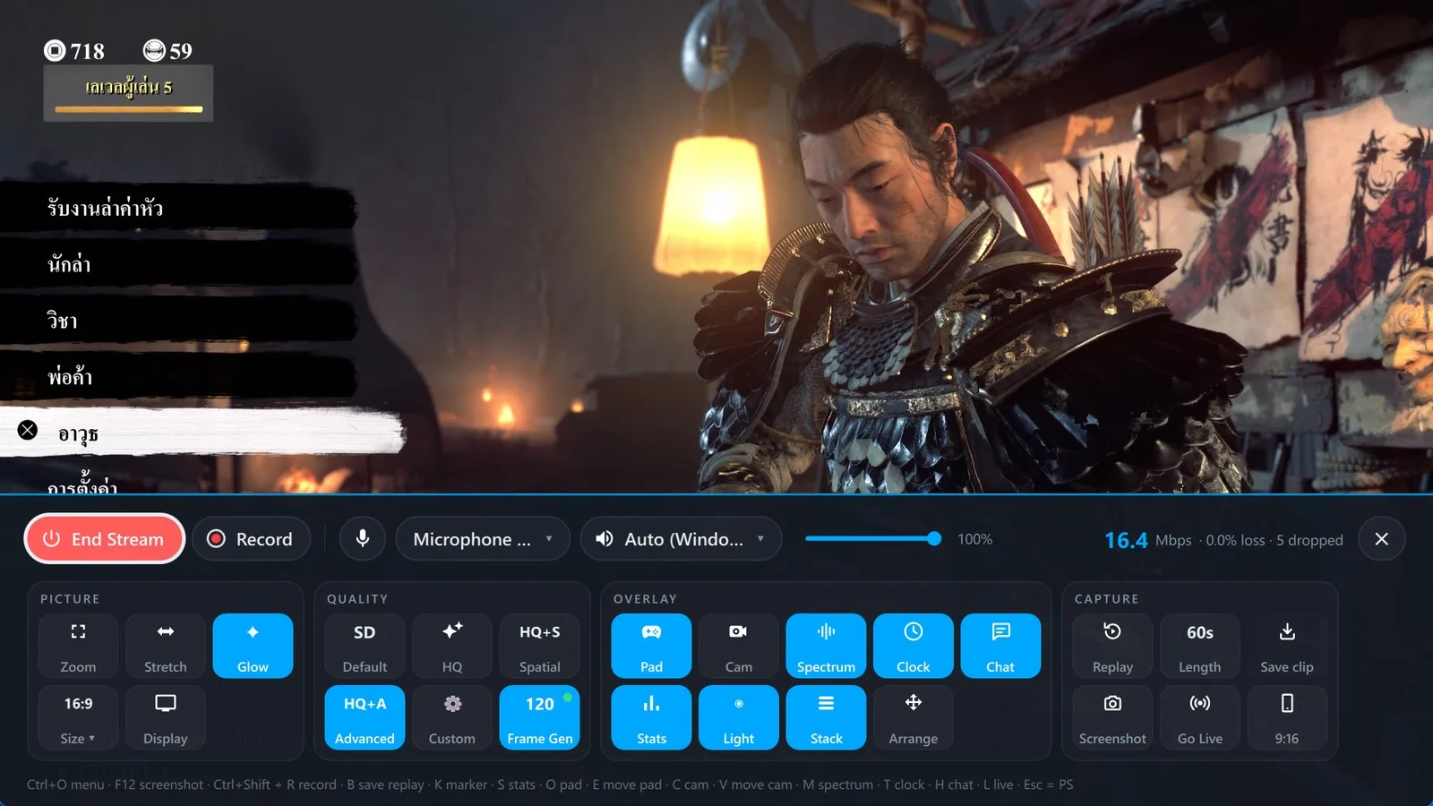Toggle 120 Frame Gen
Image resolution: width=1433 pixels, height=806 pixels.
(x=540, y=717)
